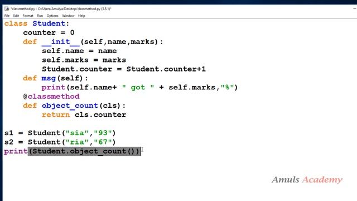Open the Run menu
Image resolution: width=357 pixels, height=201 pixels.
[x=40, y=16]
